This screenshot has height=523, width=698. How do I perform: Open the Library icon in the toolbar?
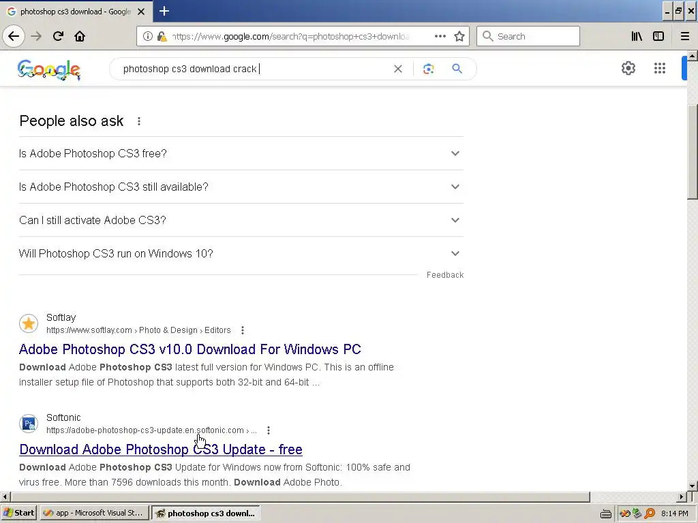click(637, 36)
